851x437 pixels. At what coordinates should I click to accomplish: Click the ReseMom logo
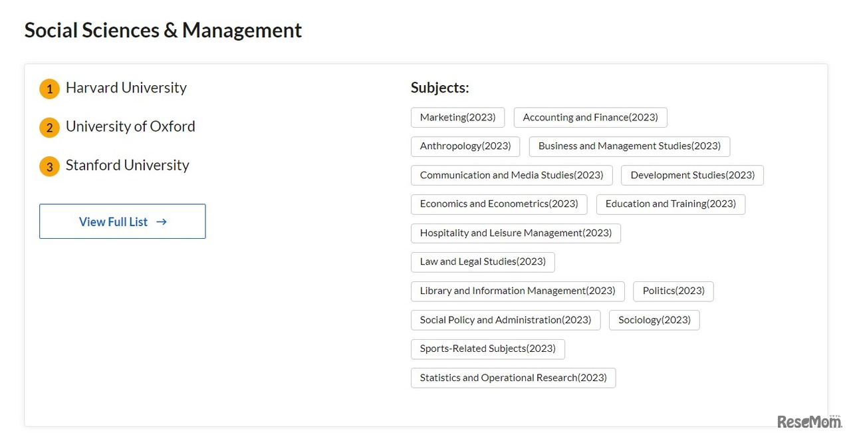click(x=806, y=420)
